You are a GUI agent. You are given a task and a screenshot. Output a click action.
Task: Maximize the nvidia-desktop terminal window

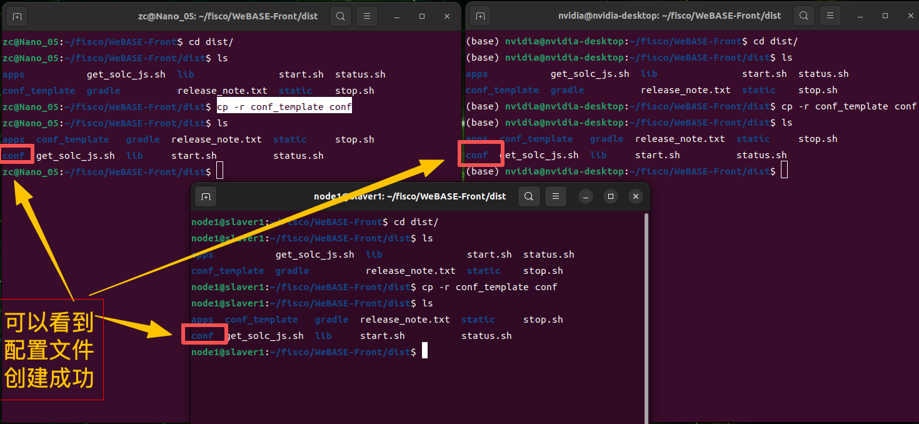coord(885,16)
